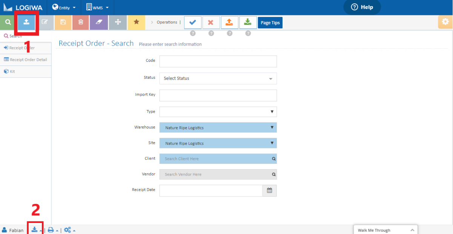453x234 pixels.
Task: Click the trash delete icon
Action: (x=80, y=22)
